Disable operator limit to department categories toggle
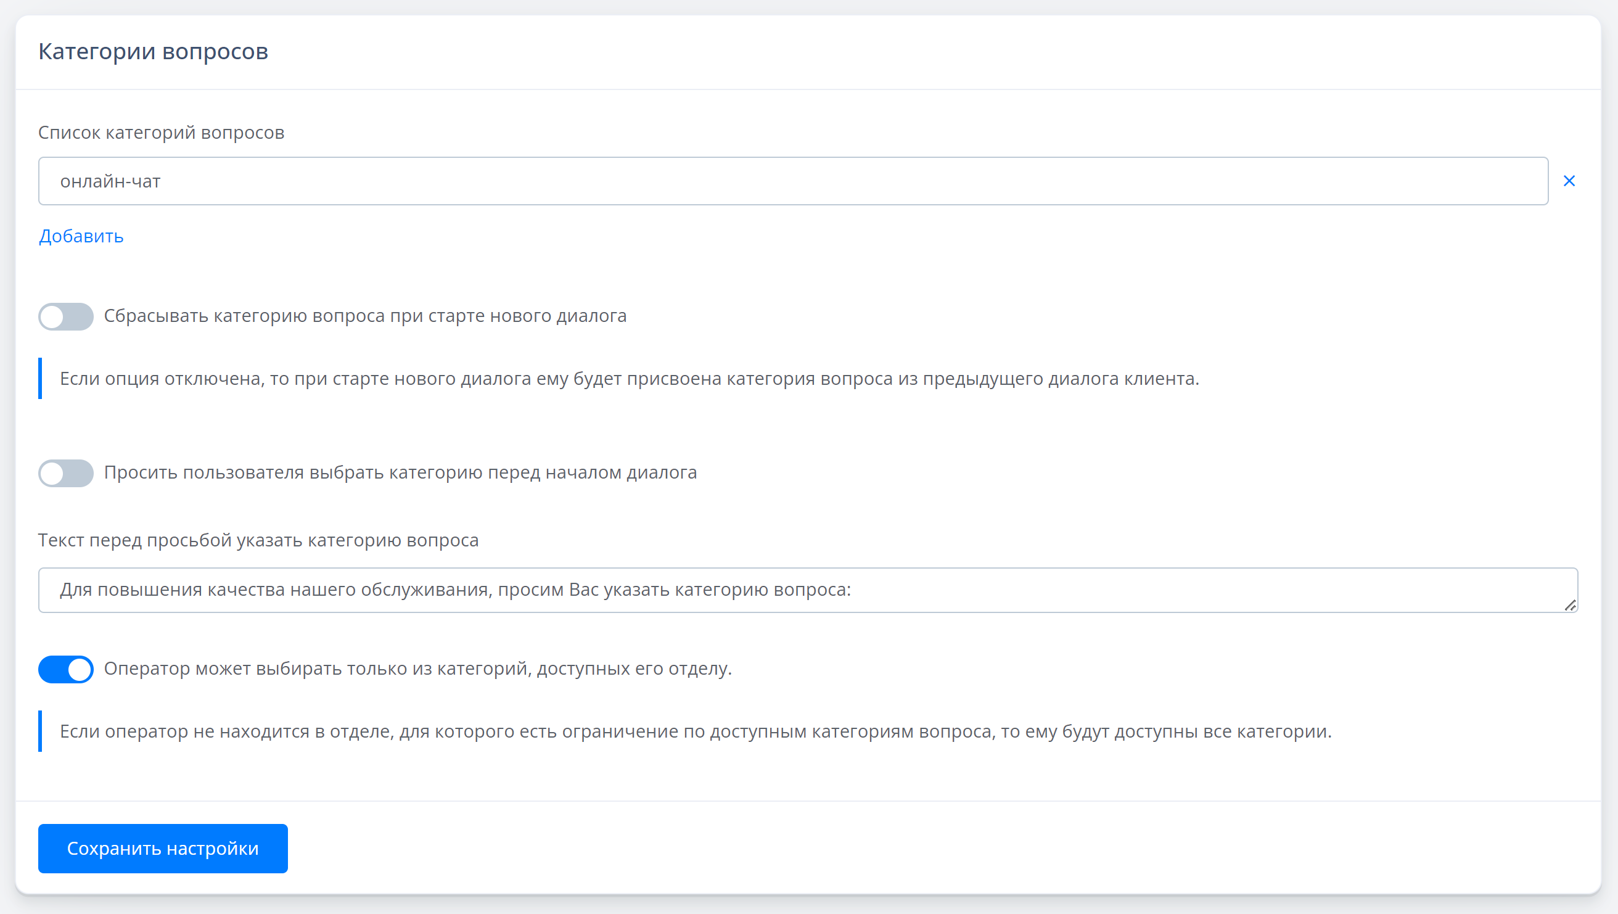1618x914 pixels. [x=66, y=669]
